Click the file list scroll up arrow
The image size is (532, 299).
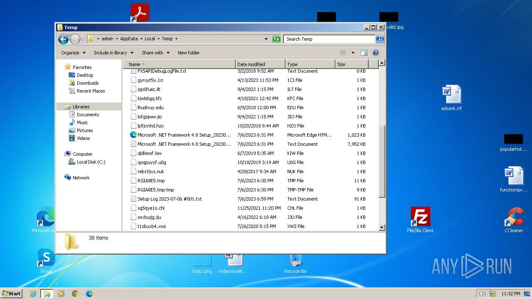tap(382, 63)
